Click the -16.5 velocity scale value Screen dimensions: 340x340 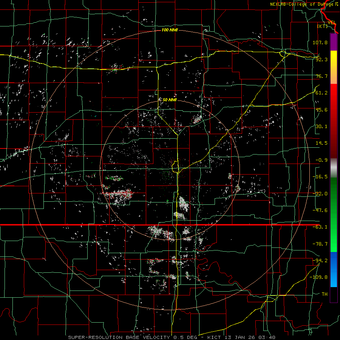click(x=320, y=177)
